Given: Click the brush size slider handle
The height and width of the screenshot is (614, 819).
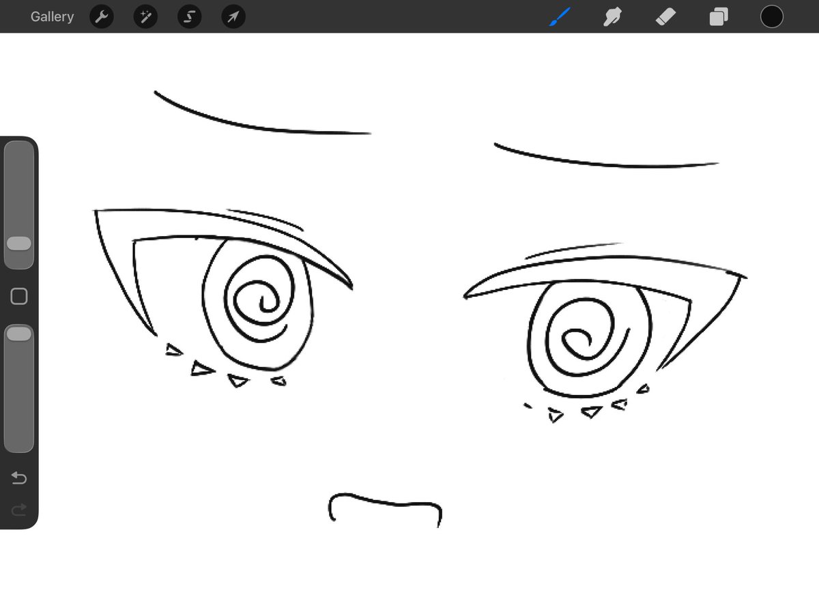Looking at the screenshot, I should pos(19,244).
